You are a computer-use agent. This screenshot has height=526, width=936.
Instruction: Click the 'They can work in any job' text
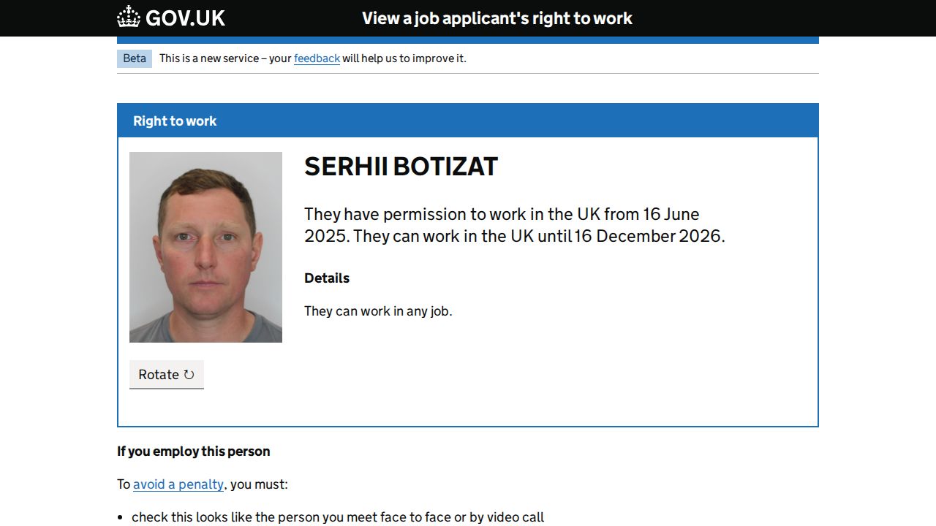click(378, 311)
